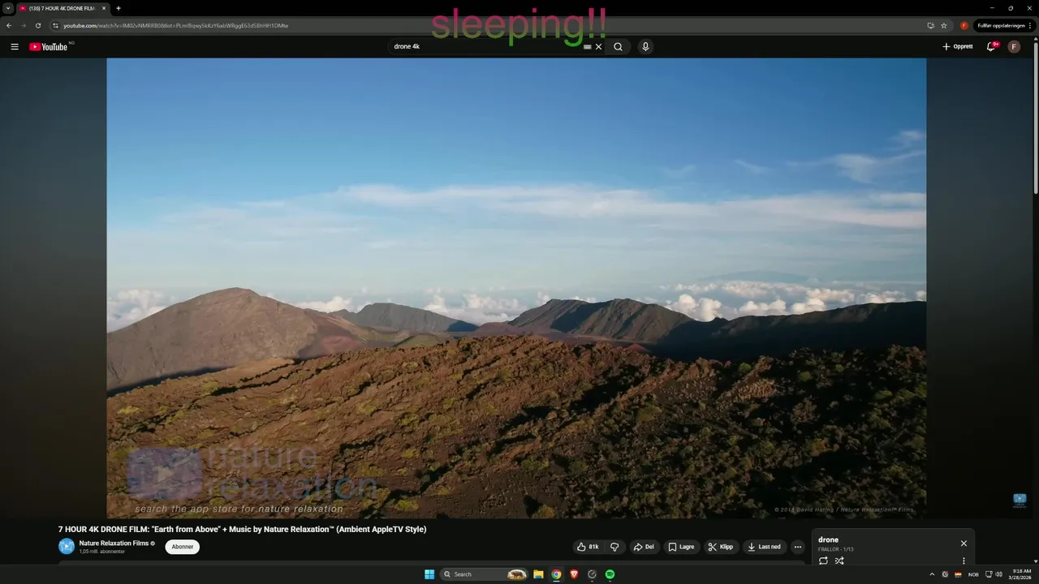Create a clip with Klipp button

720,547
